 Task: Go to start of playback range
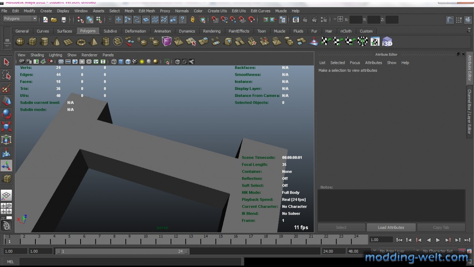399,240
